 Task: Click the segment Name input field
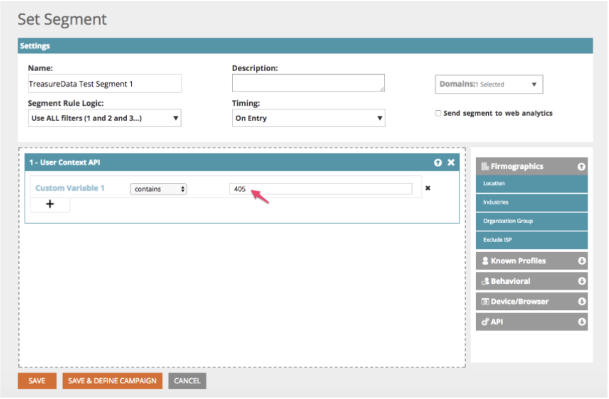click(104, 84)
